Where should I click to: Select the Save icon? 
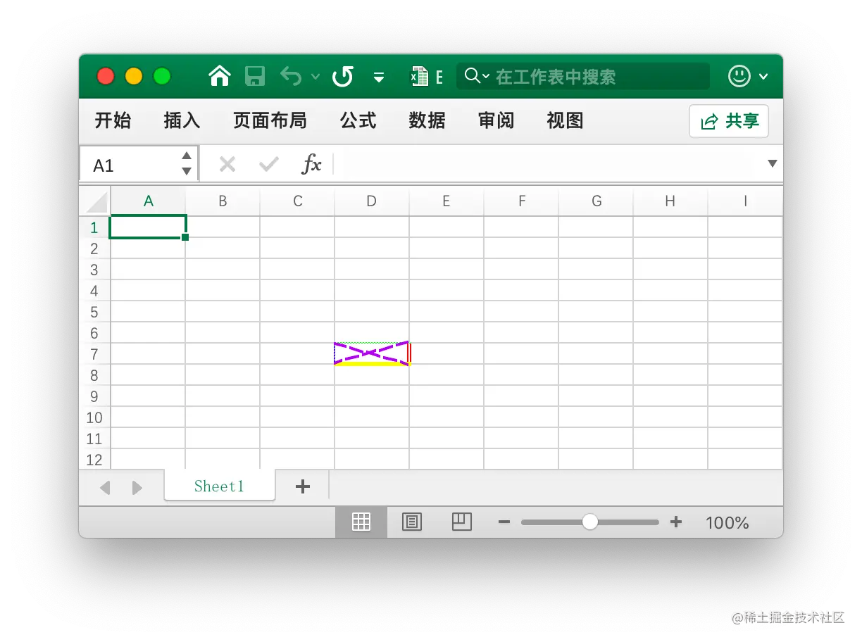[255, 76]
